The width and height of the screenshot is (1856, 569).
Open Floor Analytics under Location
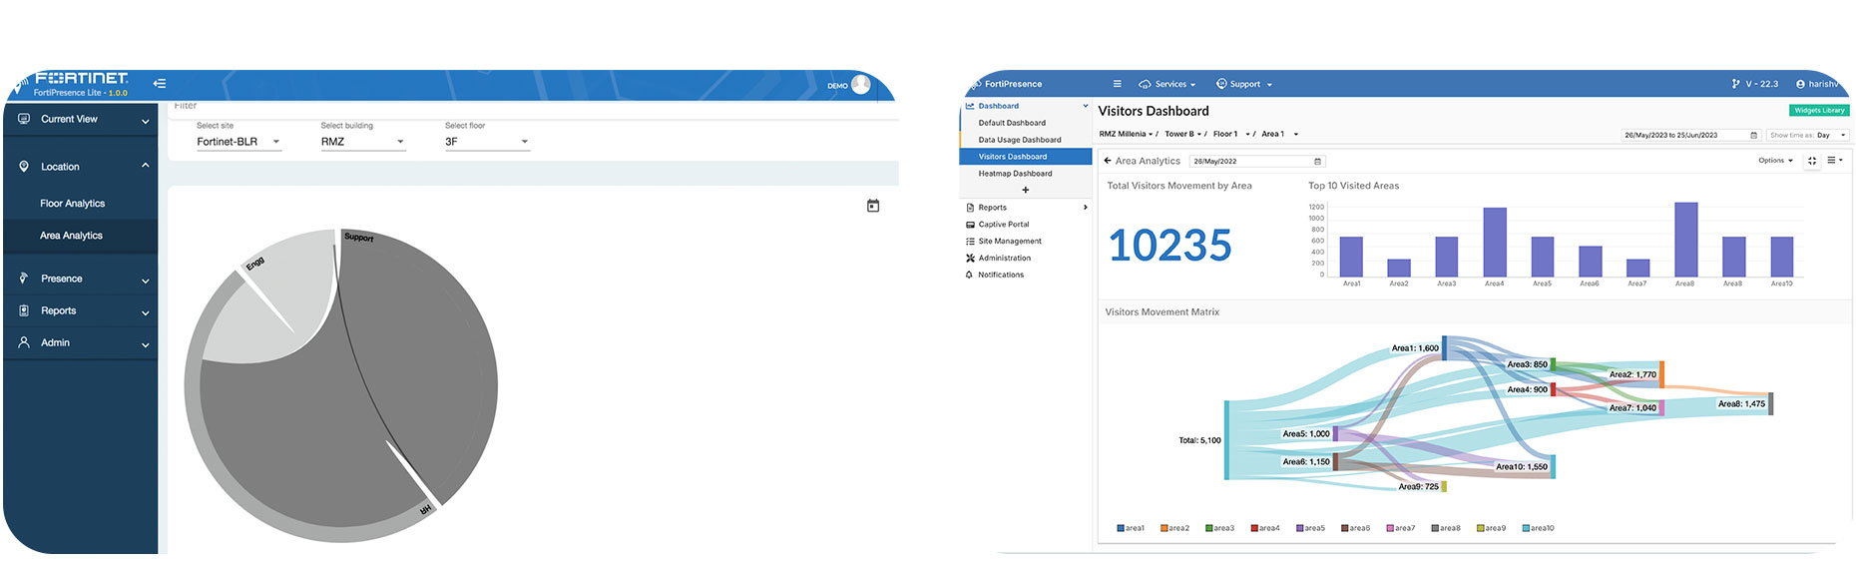pyautogui.click(x=73, y=204)
